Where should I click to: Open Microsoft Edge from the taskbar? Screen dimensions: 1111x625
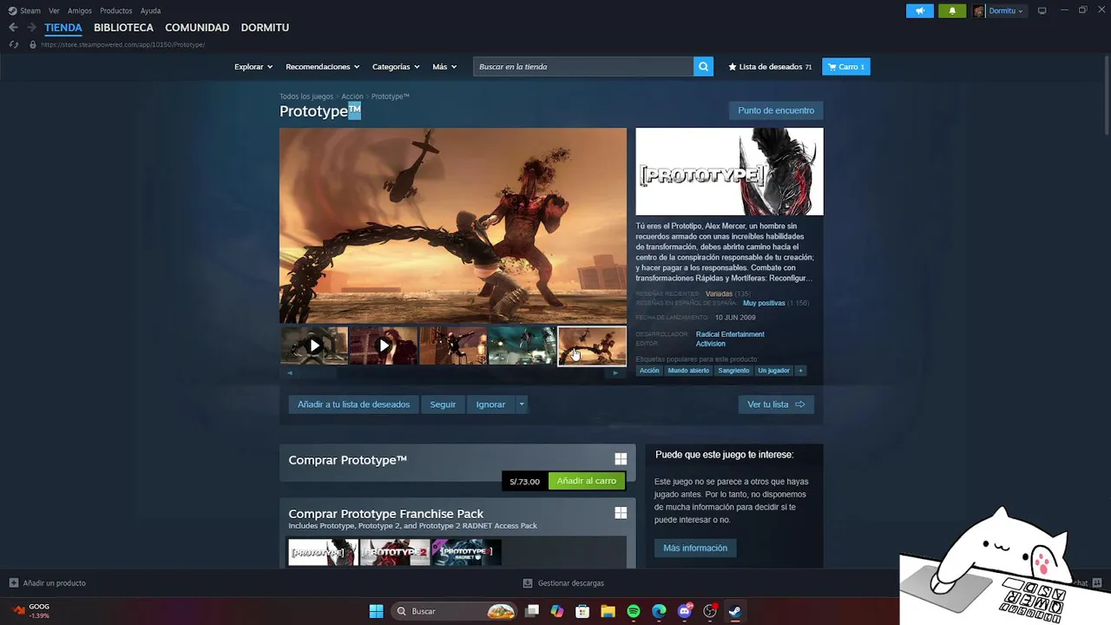pos(659,611)
